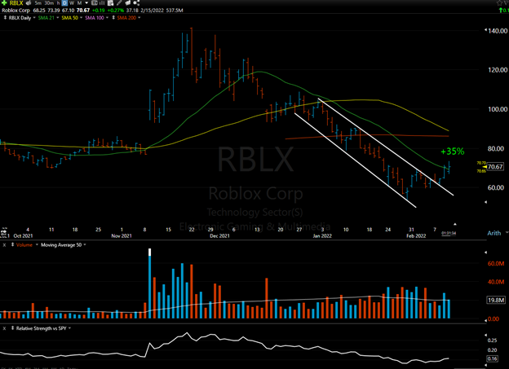Click the 37.1B market cap value
The height and width of the screenshot is (369, 509).
tap(132, 11)
